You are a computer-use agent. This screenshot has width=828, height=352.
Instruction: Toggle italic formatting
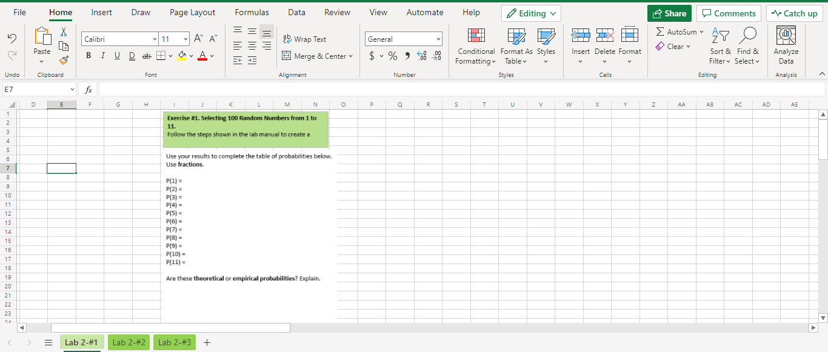click(102, 55)
